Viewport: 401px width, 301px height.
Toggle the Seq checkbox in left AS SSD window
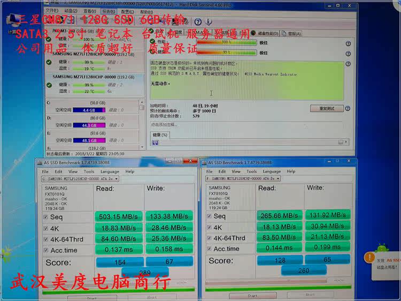pyautogui.click(x=45, y=217)
